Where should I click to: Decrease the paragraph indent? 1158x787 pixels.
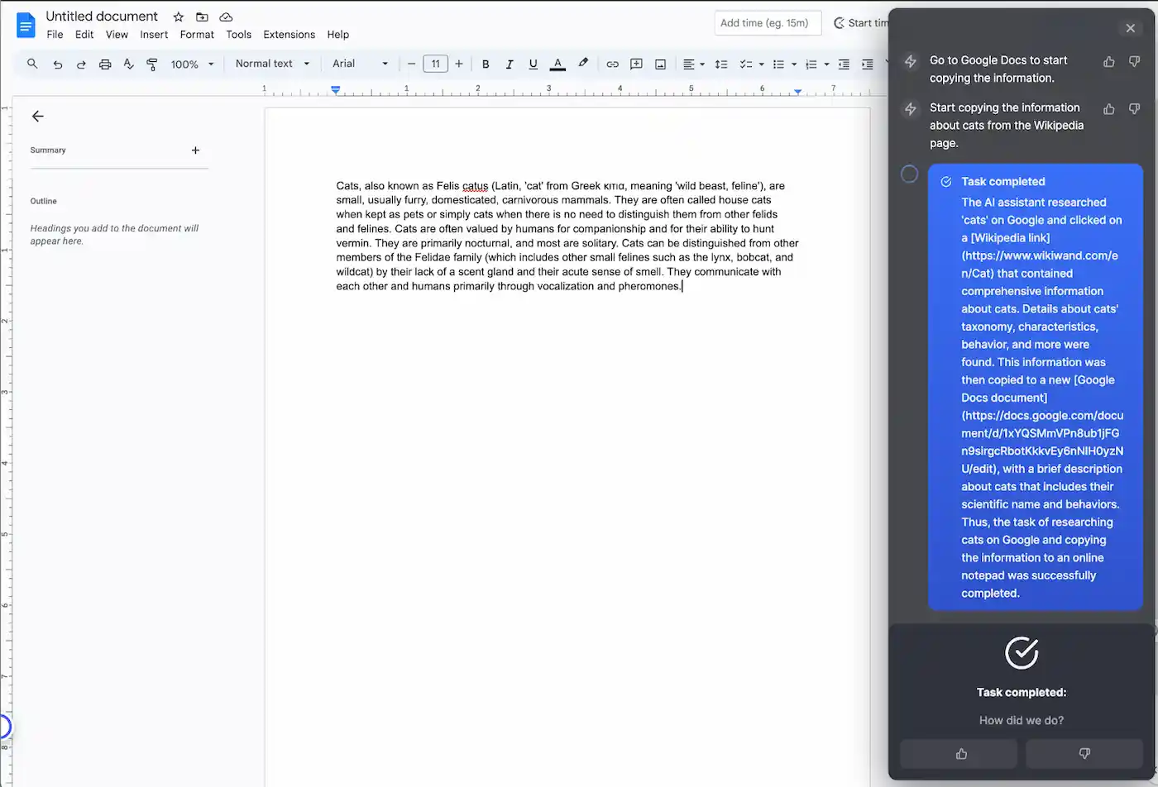[843, 64]
